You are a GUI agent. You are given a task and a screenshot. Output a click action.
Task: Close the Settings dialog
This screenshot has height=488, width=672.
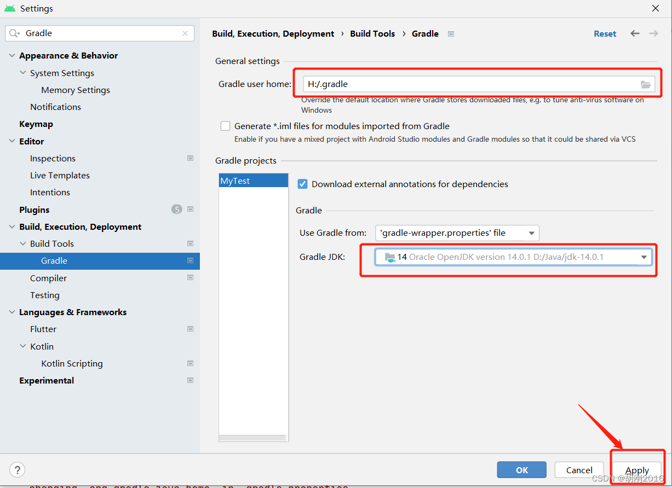656,8
